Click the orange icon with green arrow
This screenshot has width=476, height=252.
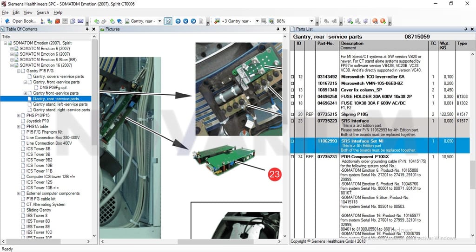pos(383,21)
